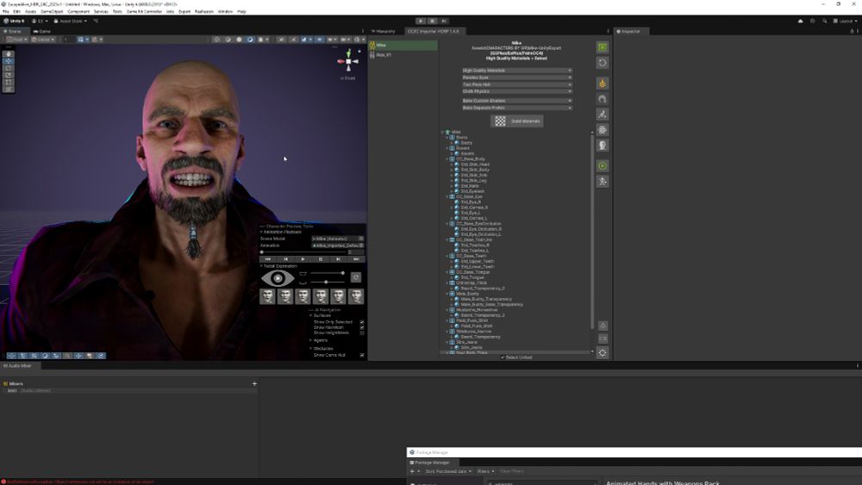Open Parallax Eyes dropdown
Screen dimensions: 862x485
[x=516, y=78]
